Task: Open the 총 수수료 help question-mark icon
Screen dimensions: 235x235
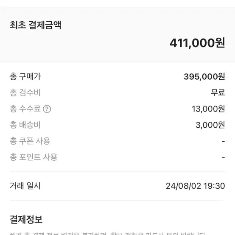Action: 47,109
